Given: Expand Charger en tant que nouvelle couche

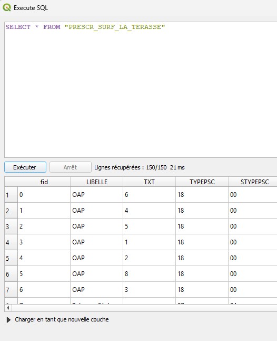Looking at the screenshot, I should tap(8, 320).
